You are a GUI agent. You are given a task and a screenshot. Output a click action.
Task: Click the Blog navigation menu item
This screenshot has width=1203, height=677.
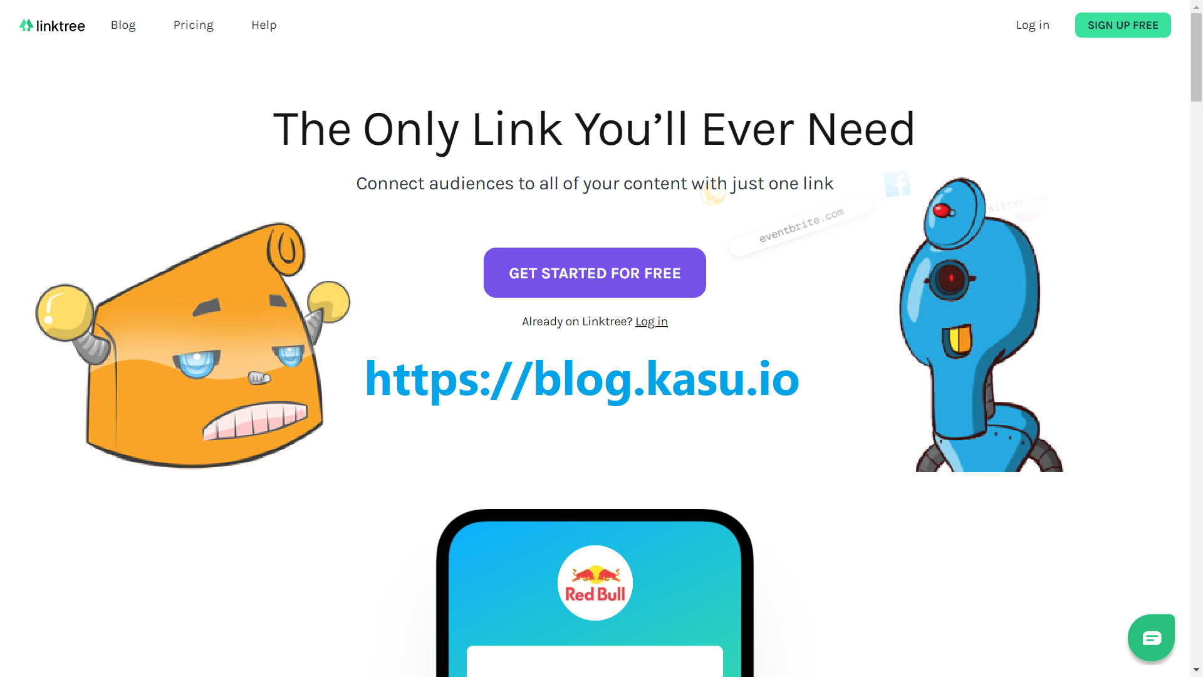click(x=123, y=25)
